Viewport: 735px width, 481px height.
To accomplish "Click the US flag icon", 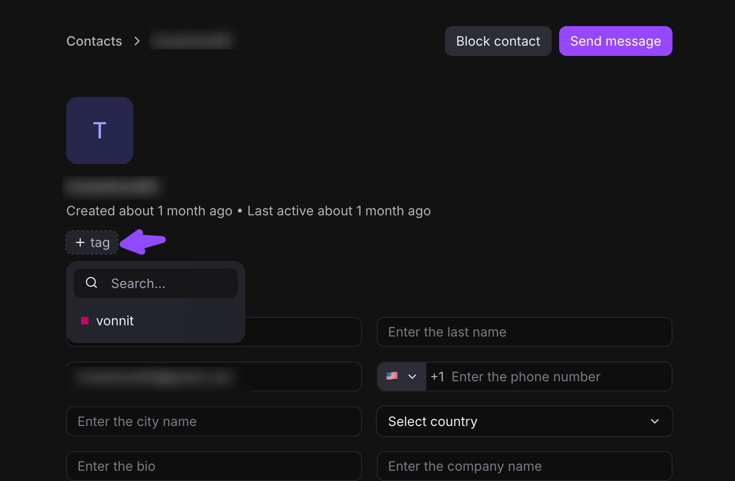I will [x=392, y=376].
